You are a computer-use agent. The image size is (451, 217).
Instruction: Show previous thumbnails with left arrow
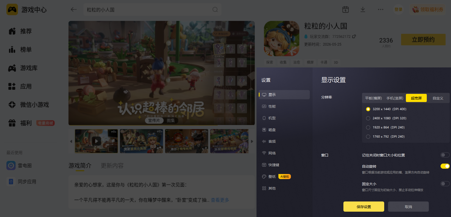click(71, 141)
